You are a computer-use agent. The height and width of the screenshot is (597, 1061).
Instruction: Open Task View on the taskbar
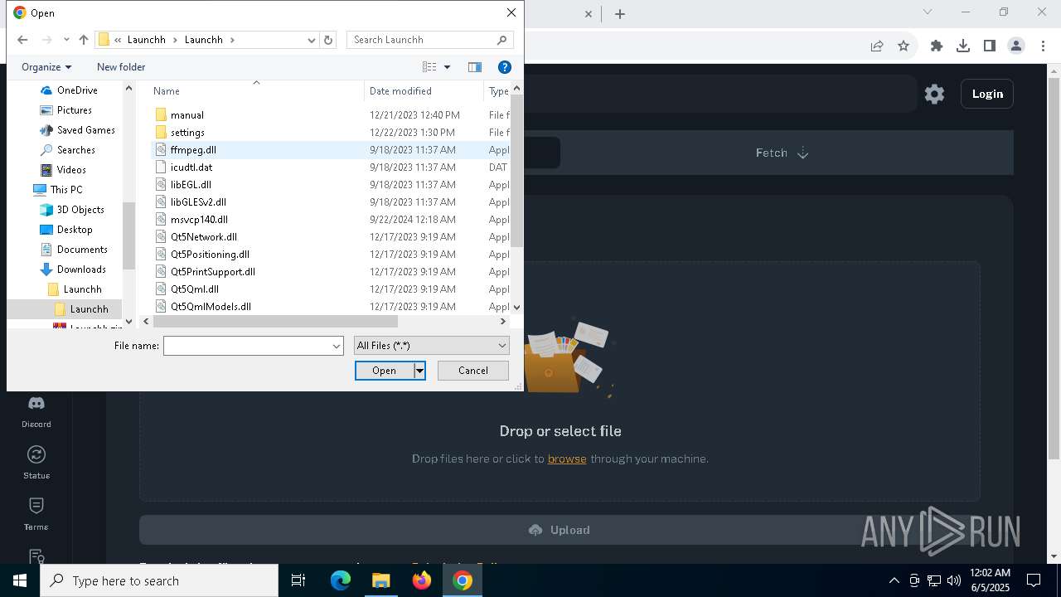coord(298,580)
